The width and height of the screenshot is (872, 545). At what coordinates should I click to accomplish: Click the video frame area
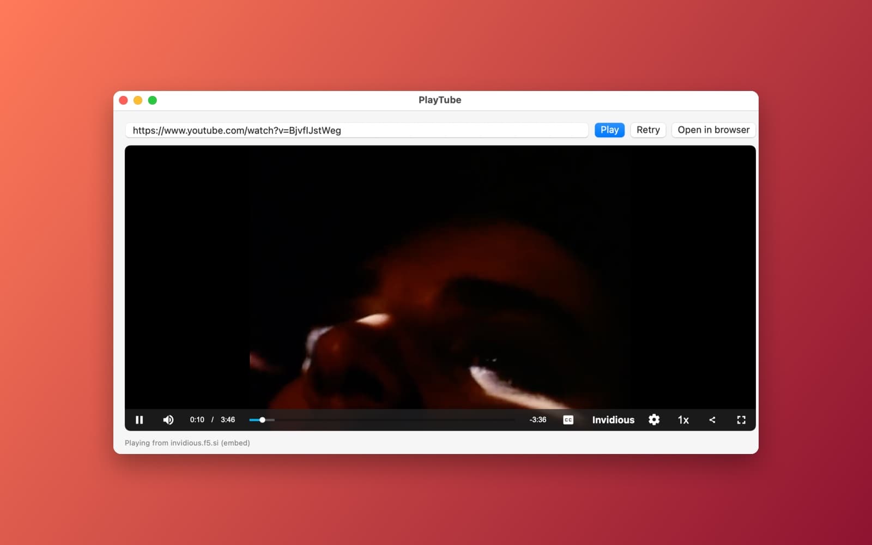pyautogui.click(x=440, y=277)
